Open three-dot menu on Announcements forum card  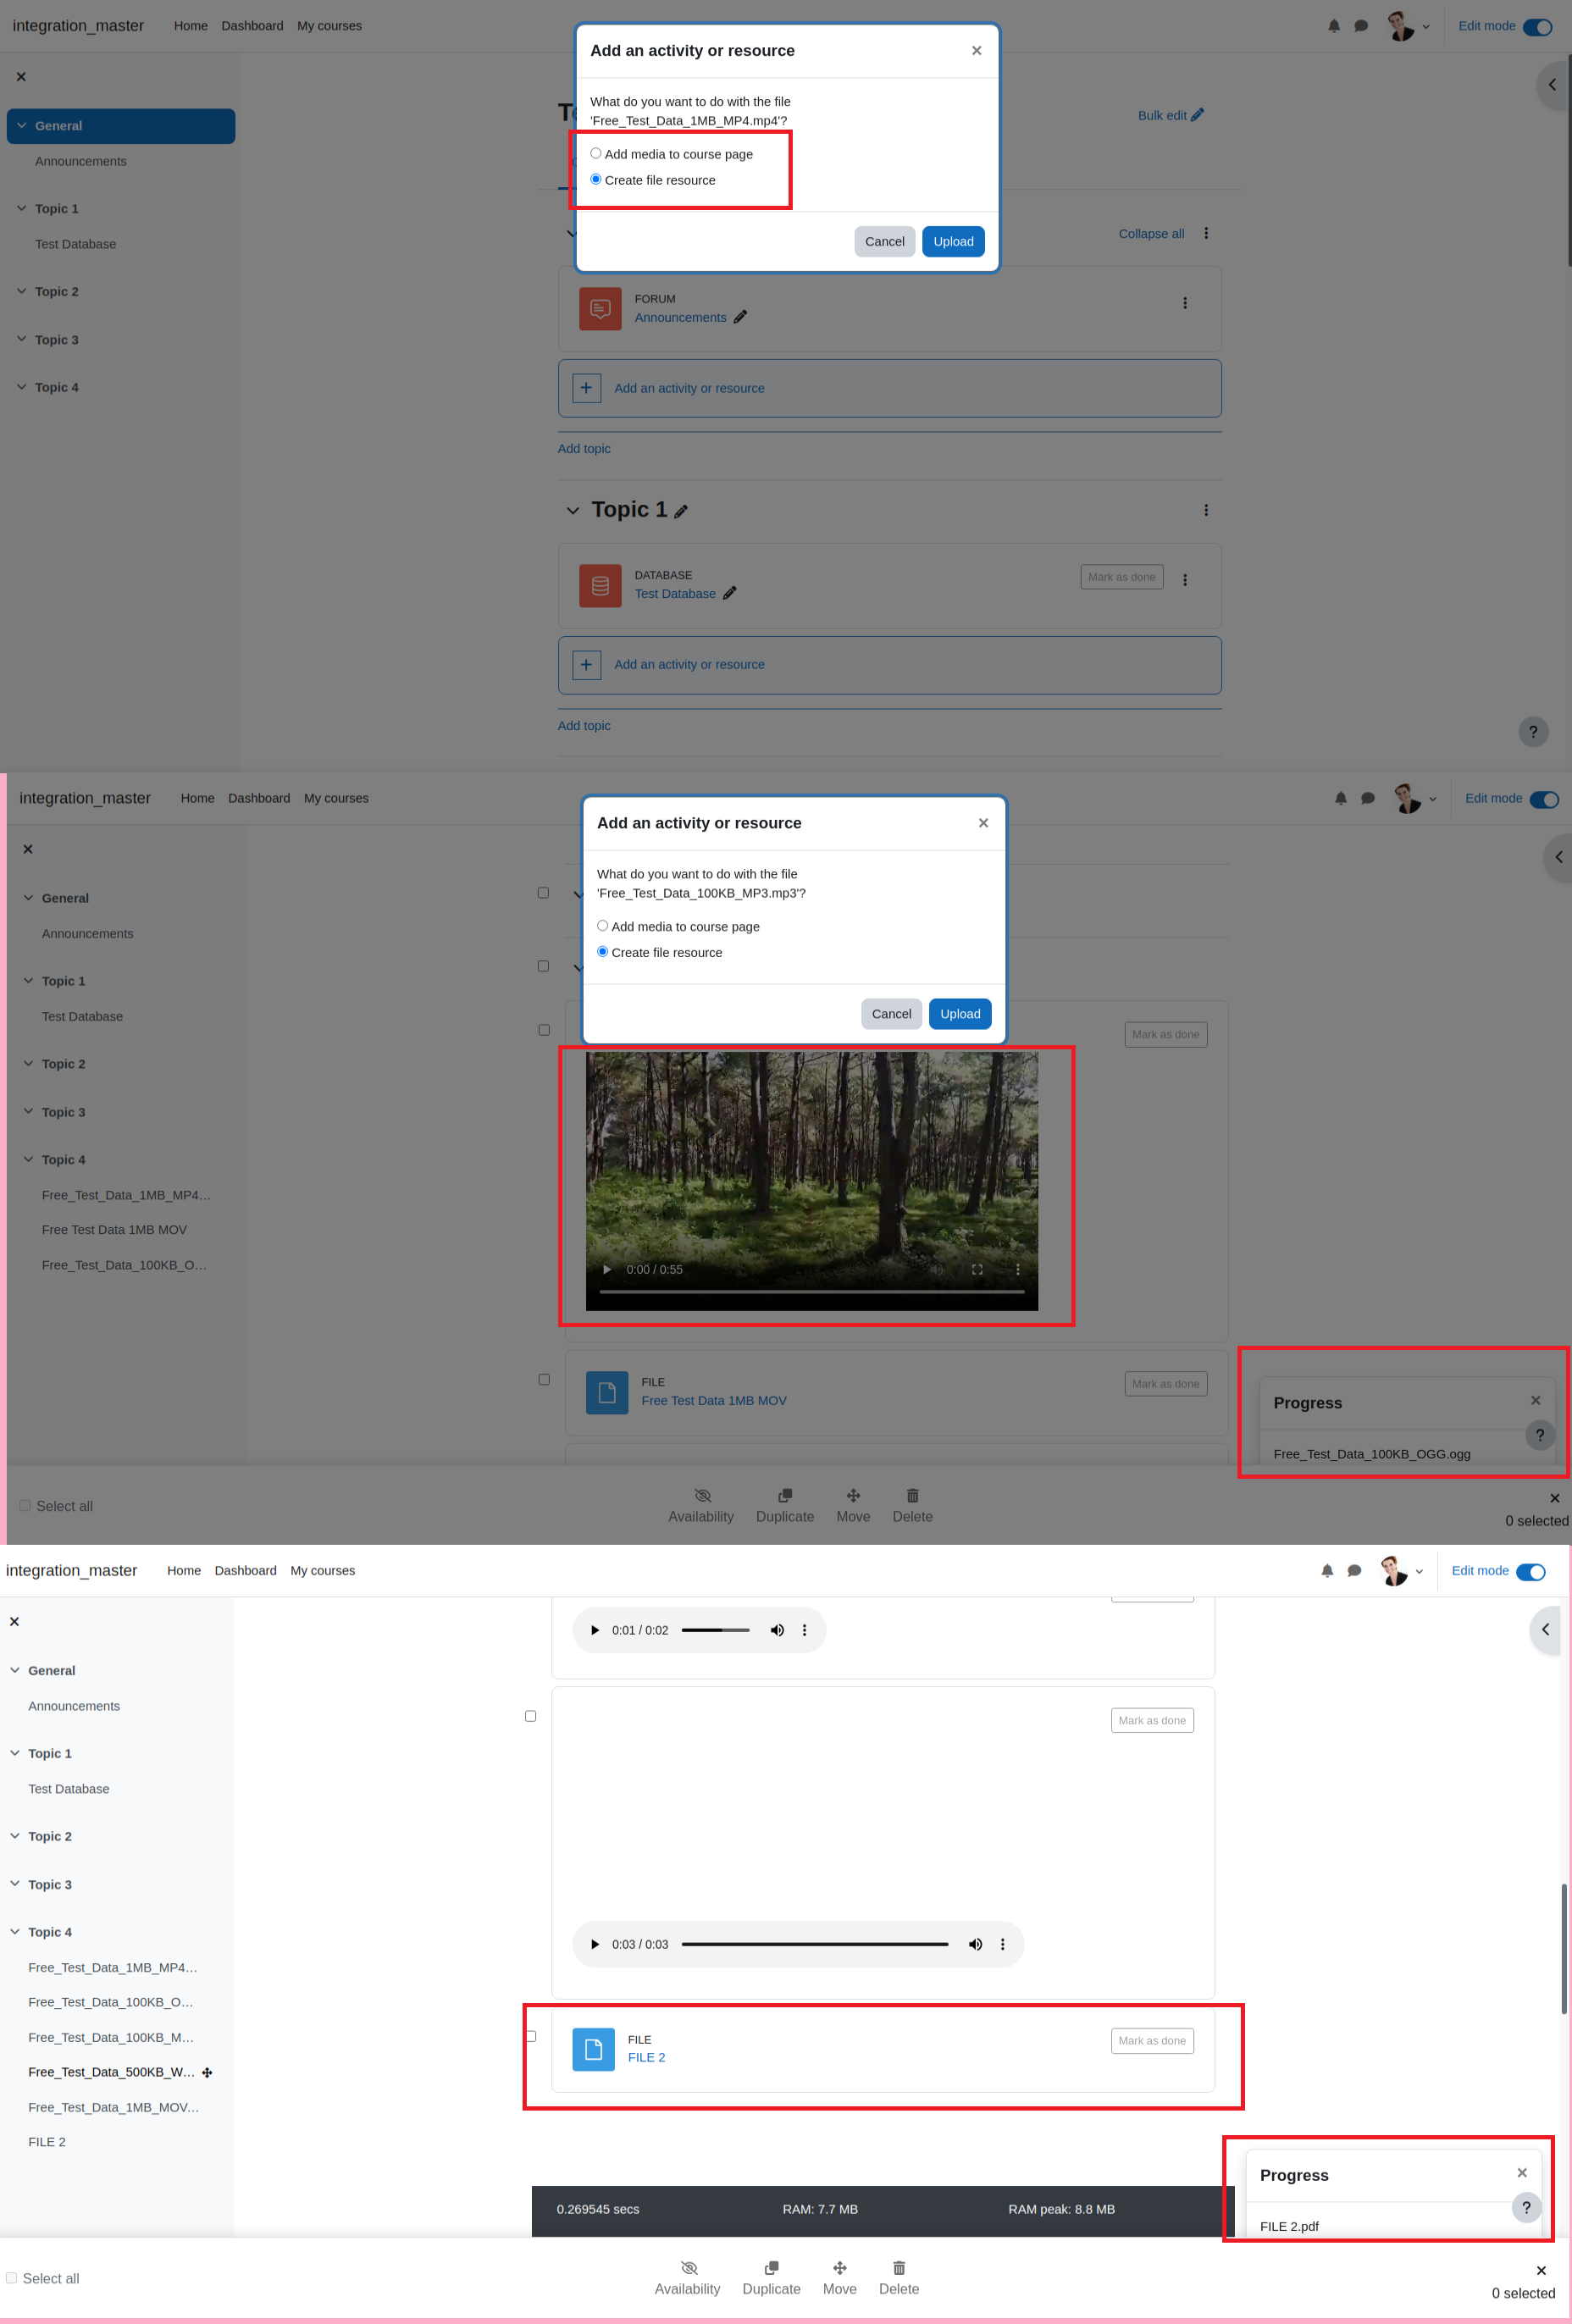(x=1185, y=303)
